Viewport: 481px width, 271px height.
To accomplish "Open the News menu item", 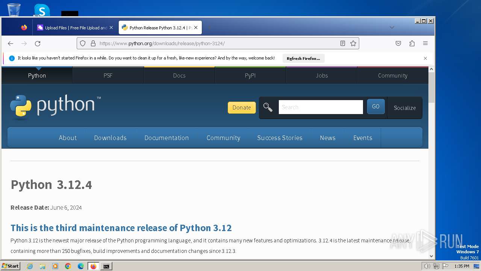I will point(328,138).
